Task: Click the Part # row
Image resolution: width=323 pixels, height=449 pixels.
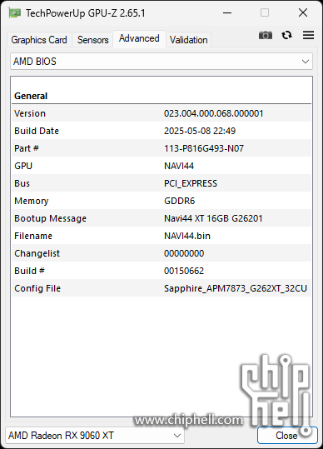Action: [161, 148]
